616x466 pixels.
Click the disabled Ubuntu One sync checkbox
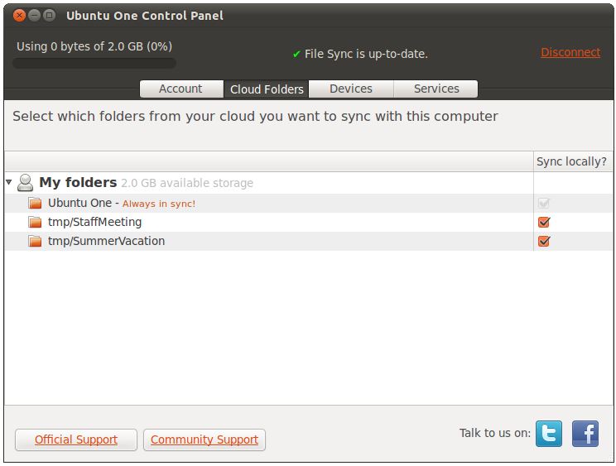click(544, 203)
